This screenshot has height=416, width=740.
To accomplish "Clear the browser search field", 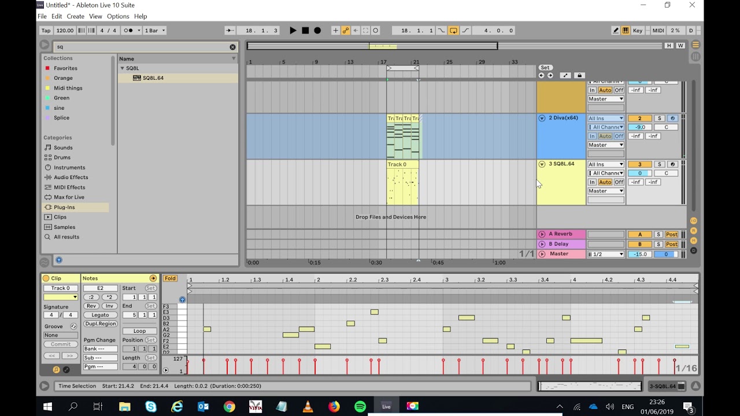I will pos(233,47).
